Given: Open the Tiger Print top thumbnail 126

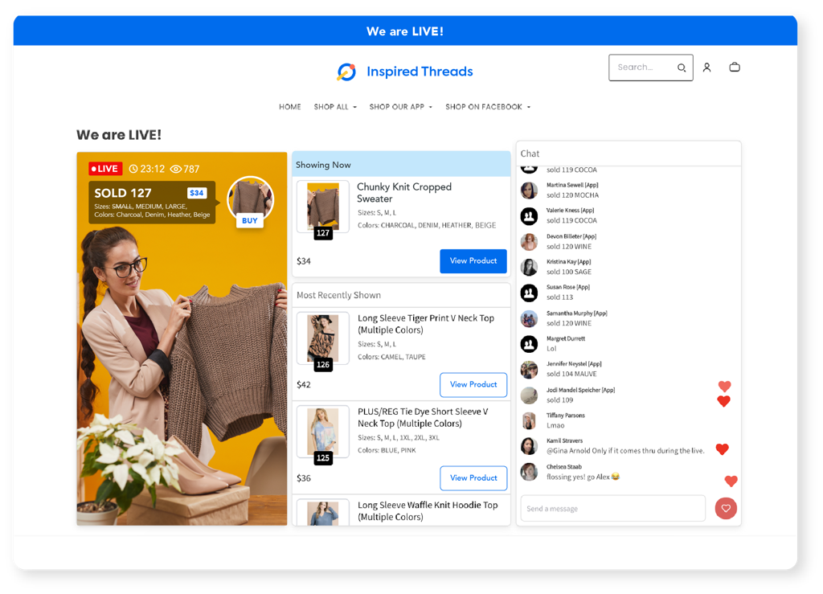Looking at the screenshot, I should tap(323, 338).
